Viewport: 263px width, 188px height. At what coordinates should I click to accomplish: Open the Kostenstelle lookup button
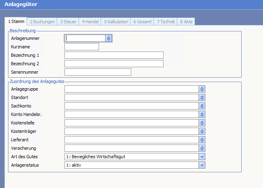point(202,123)
